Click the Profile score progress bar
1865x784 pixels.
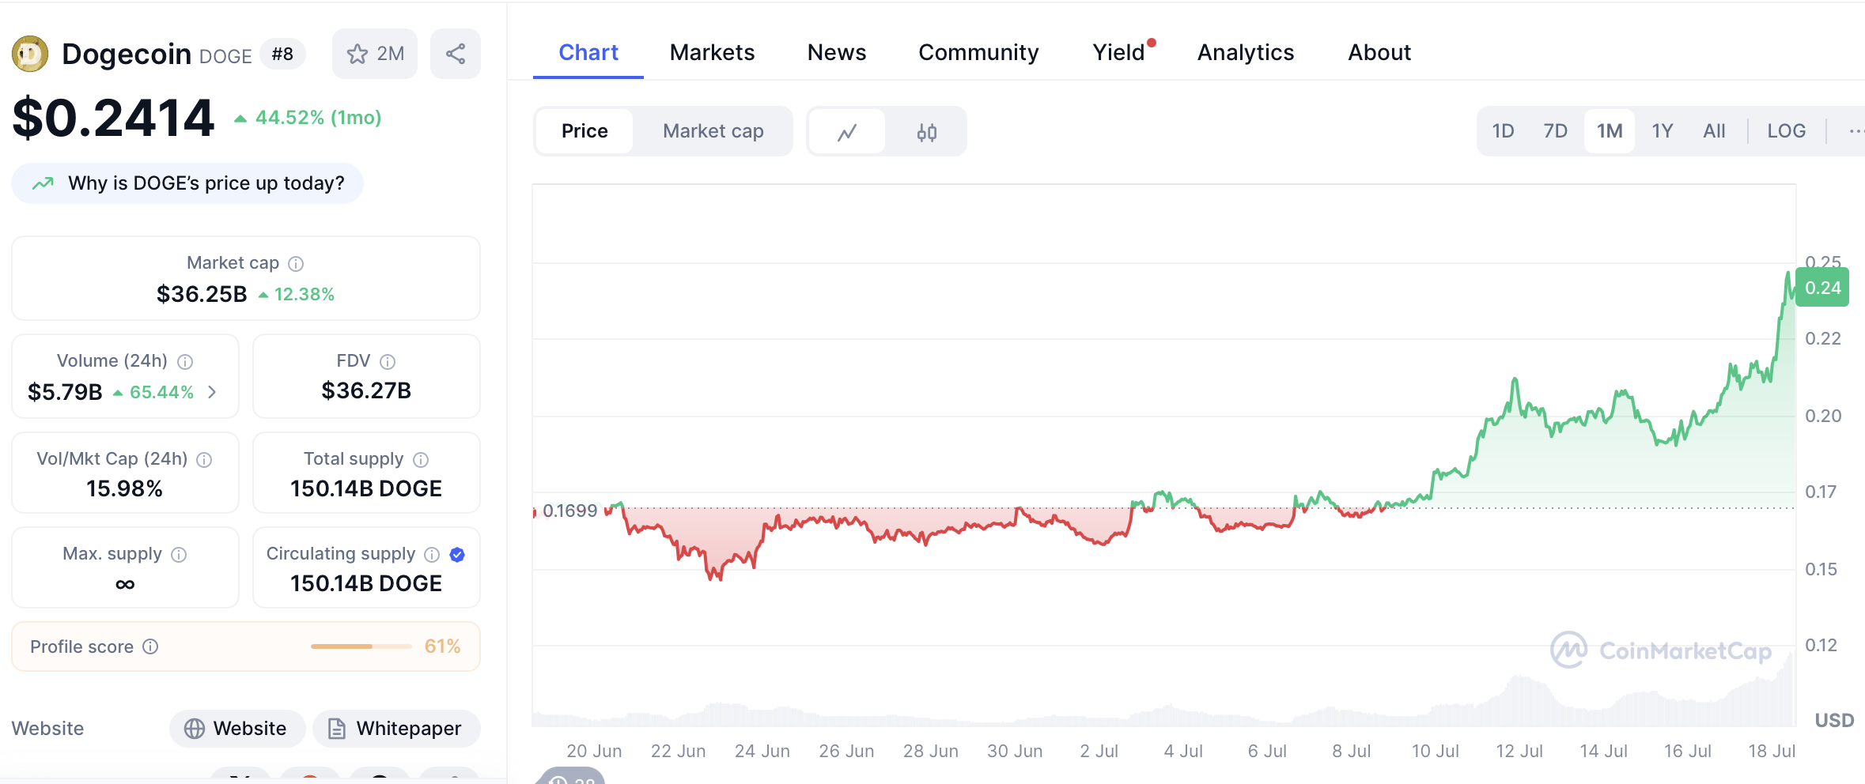[361, 646]
